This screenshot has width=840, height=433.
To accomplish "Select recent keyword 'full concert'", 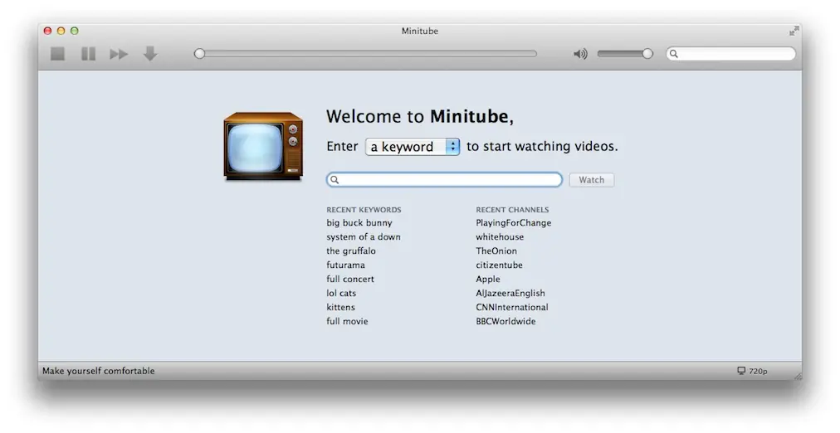I will point(350,279).
